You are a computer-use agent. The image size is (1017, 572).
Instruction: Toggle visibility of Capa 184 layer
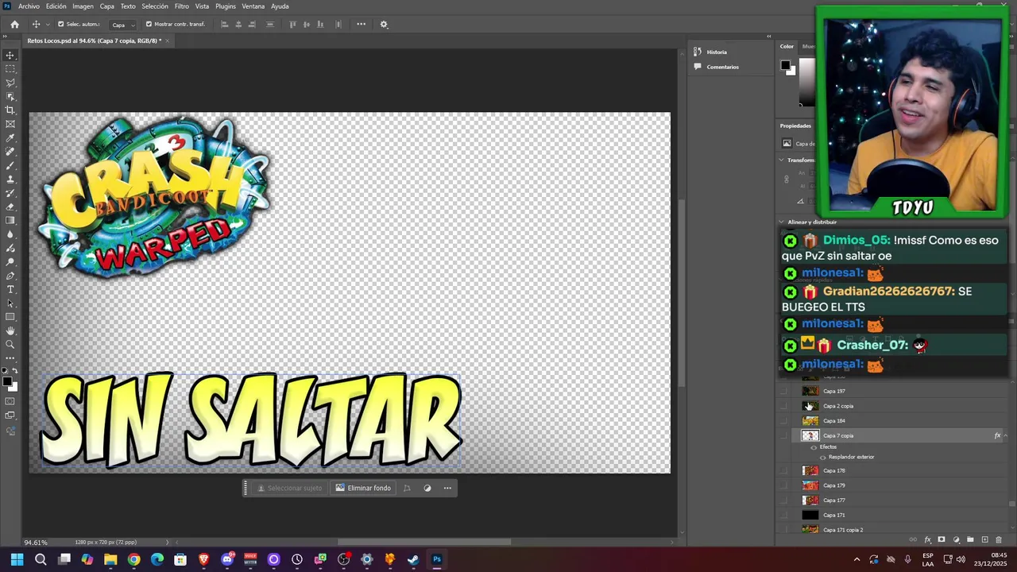pyautogui.click(x=784, y=421)
